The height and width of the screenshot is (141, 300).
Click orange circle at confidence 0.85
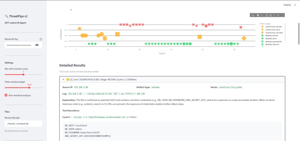[80, 29]
